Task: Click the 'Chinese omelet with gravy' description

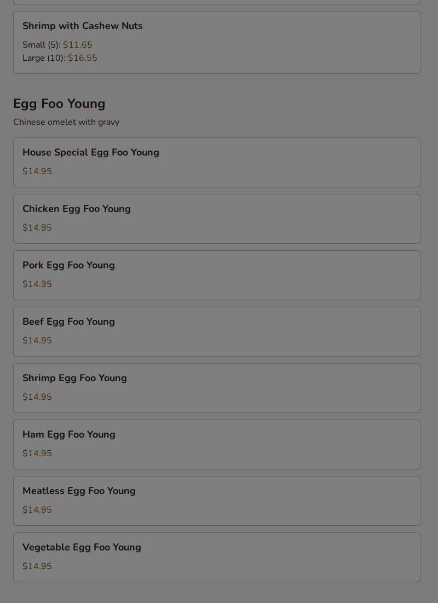Action: point(66,122)
